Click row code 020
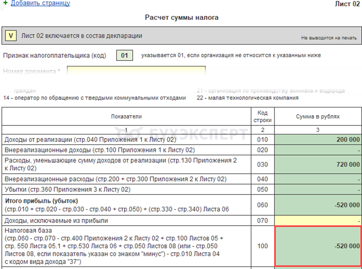This screenshot has height=269, width=362. [263, 150]
